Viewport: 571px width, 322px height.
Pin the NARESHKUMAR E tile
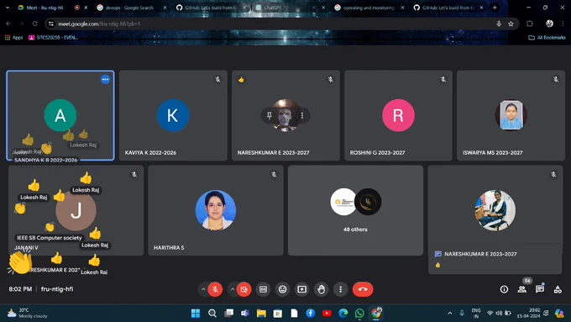click(x=269, y=115)
